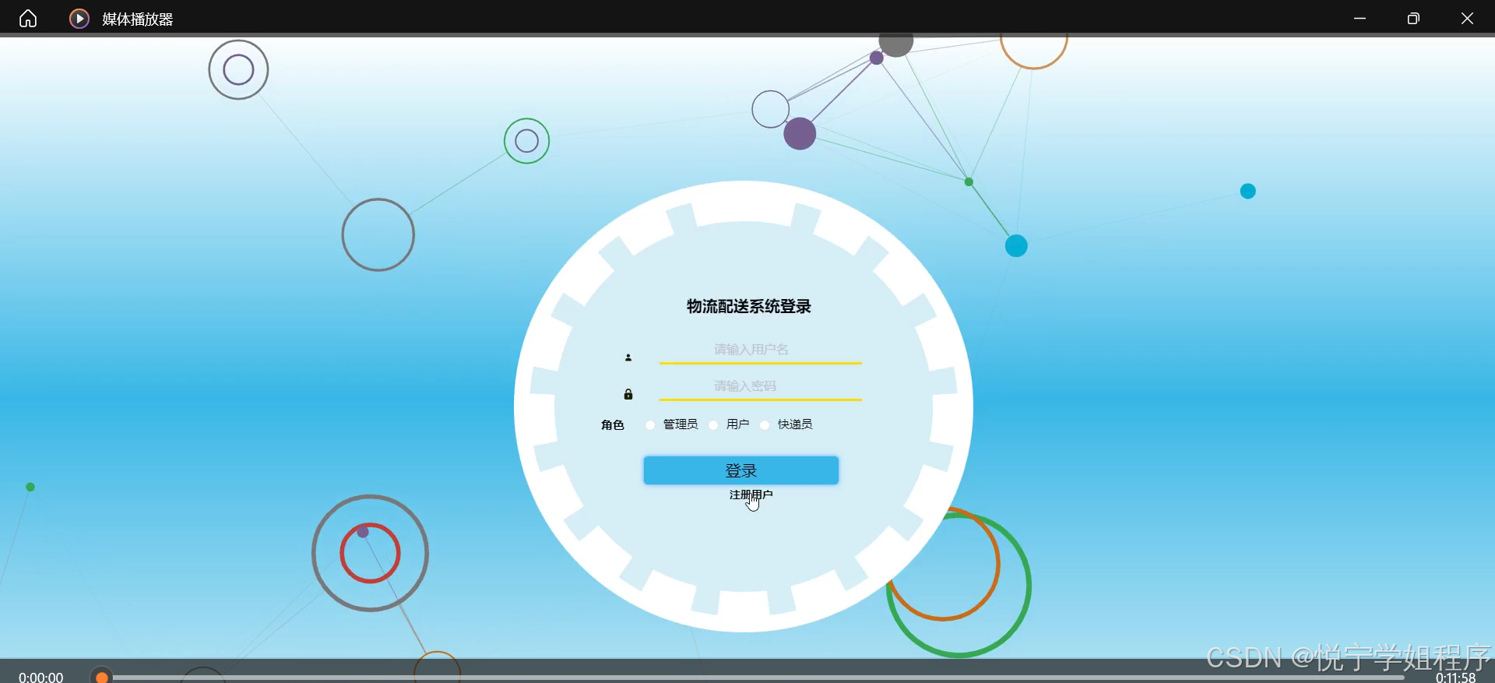This screenshot has height=683, width=1495.
Task: Restore down the media player window
Action: tap(1413, 18)
